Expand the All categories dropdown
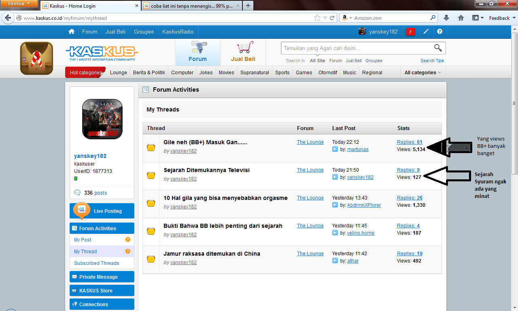Screen dimensions: 518x311 click(423, 73)
